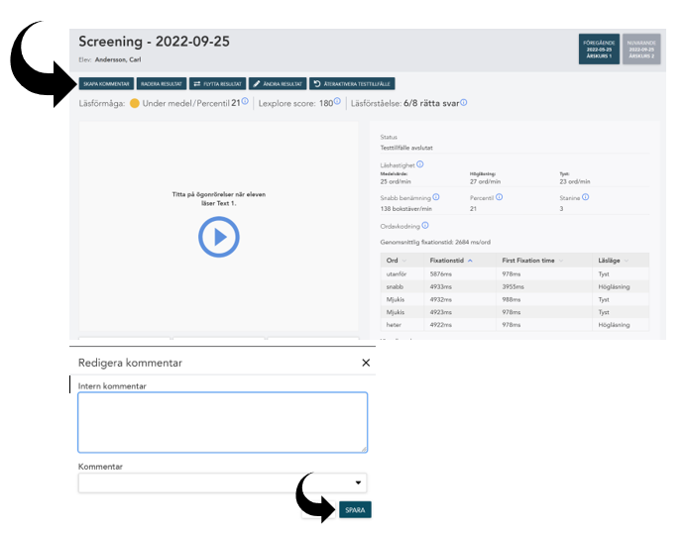This screenshot has width=687, height=534.
Task: Open the info icon next to the Percentil heading
Action: pyautogui.click(x=499, y=197)
